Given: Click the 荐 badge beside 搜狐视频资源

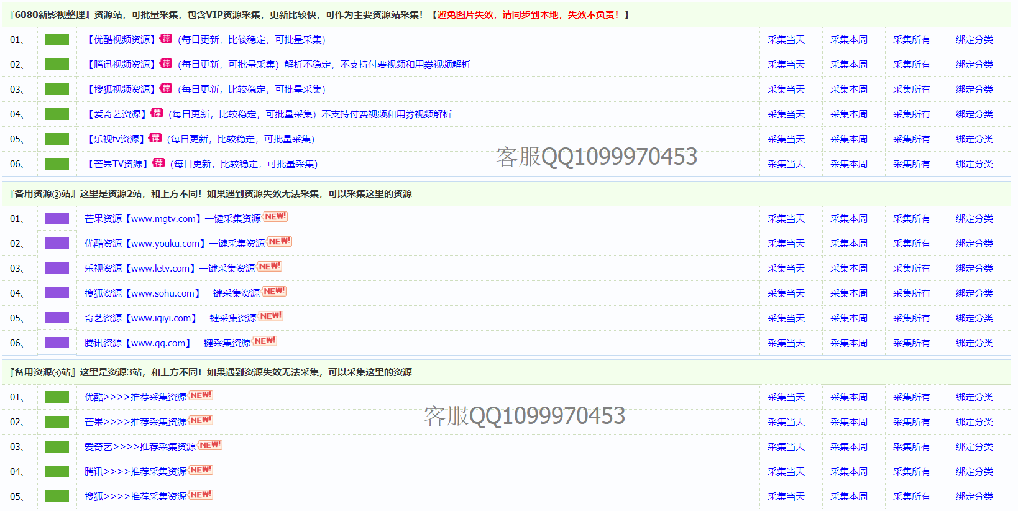Looking at the screenshot, I should tap(166, 88).
